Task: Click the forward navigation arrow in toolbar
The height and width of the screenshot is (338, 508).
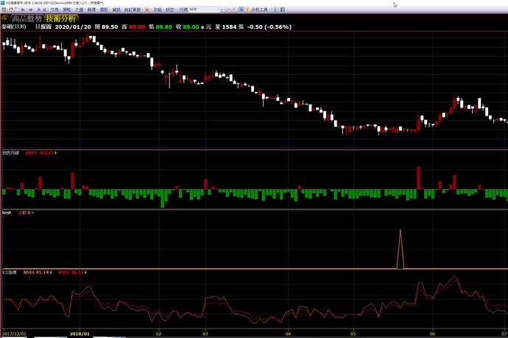Action: point(29,10)
